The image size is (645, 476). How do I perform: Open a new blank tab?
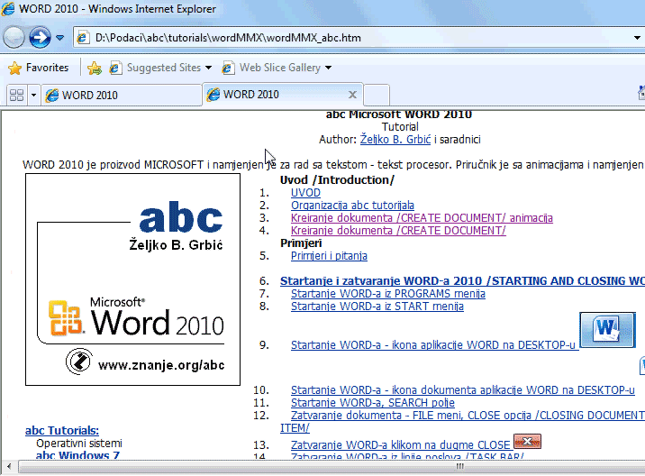[x=377, y=95]
